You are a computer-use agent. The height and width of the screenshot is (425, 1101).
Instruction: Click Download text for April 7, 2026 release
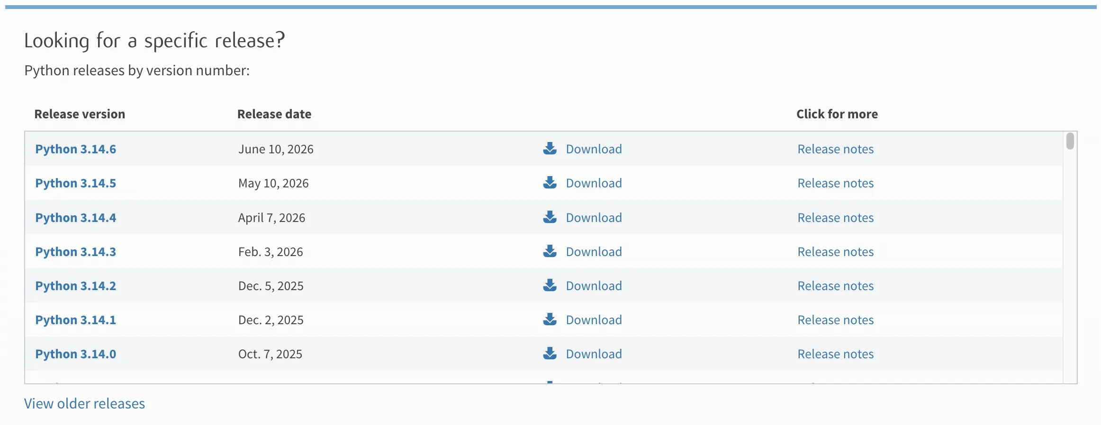point(594,218)
